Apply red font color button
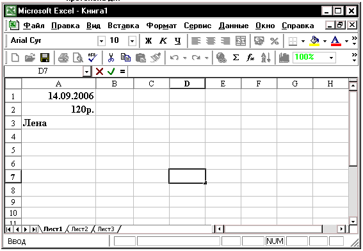 pyautogui.click(x=336, y=41)
